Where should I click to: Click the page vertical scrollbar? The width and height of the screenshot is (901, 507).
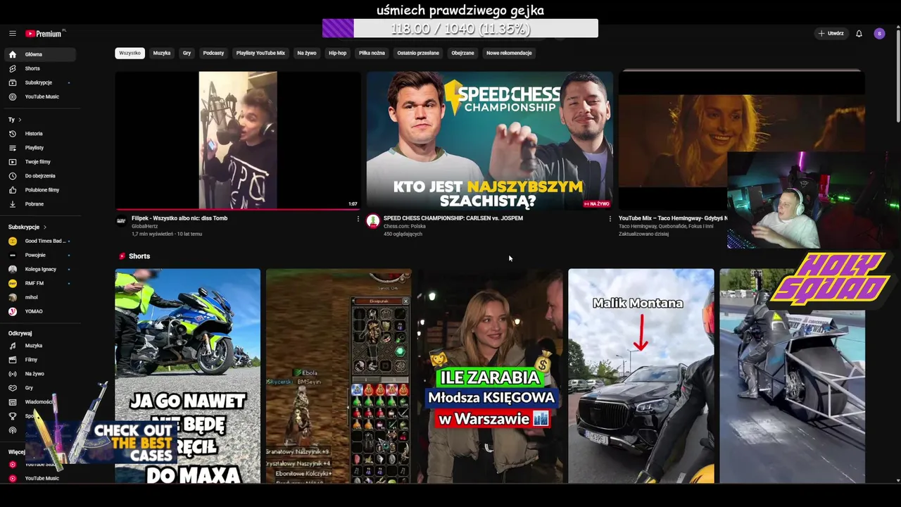pyautogui.click(x=897, y=77)
